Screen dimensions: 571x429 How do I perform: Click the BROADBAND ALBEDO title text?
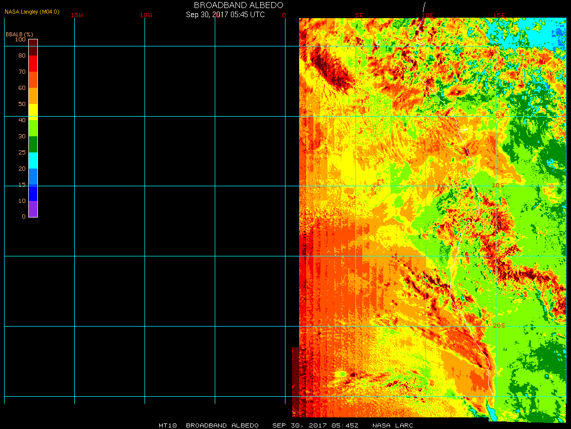[x=225, y=5]
